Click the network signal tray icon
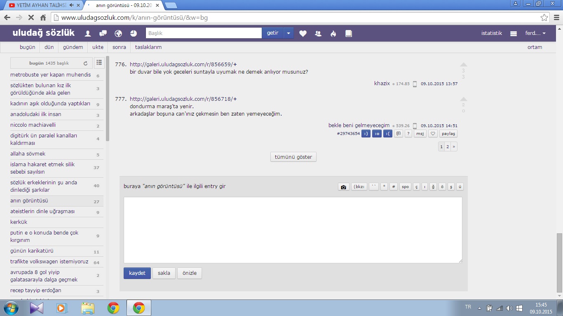Image resolution: width=563 pixels, height=316 pixels. [500, 308]
